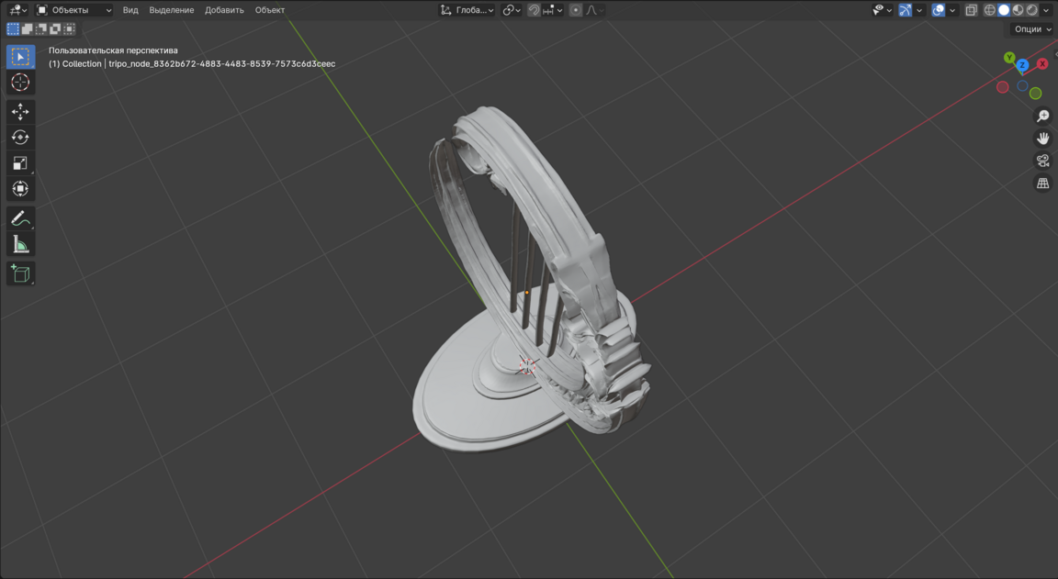Viewport: 1058px width, 579px height.
Task: Click the Выделение menu button
Action: click(x=172, y=10)
